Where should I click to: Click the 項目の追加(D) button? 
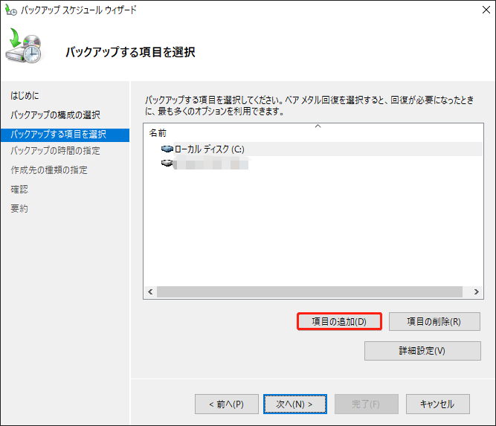point(339,322)
